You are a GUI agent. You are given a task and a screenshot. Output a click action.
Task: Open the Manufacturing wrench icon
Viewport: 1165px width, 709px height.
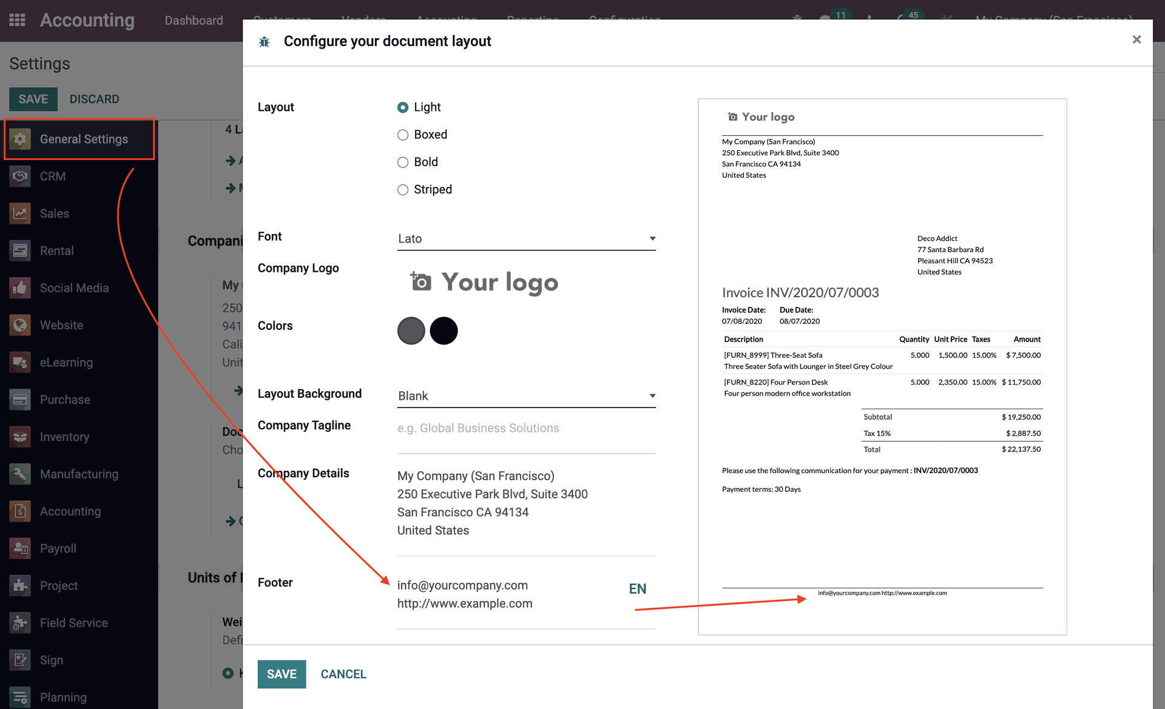[x=20, y=474]
